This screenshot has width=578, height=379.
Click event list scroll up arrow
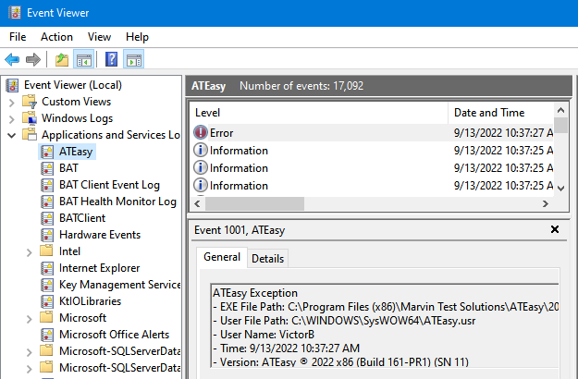(560, 110)
